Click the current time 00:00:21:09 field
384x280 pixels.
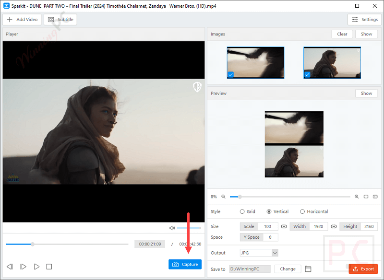point(150,244)
